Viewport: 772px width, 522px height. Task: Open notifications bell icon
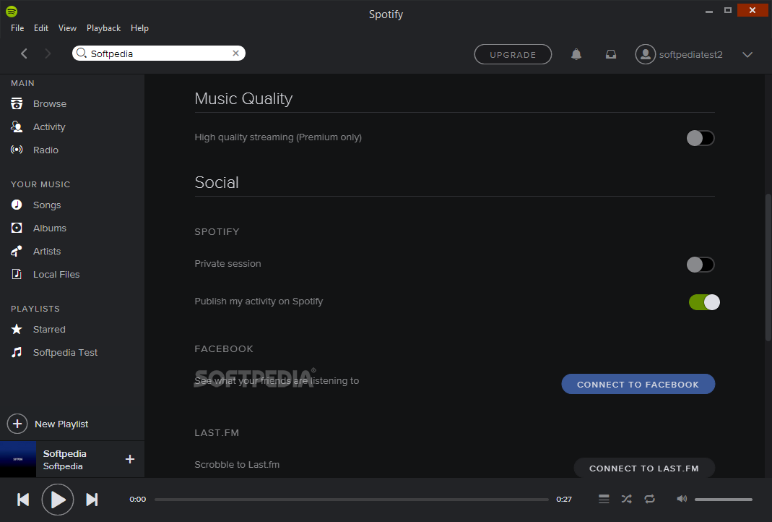(576, 54)
